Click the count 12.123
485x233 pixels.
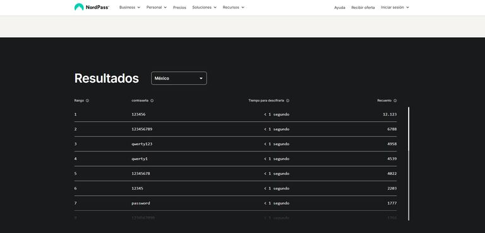point(390,114)
